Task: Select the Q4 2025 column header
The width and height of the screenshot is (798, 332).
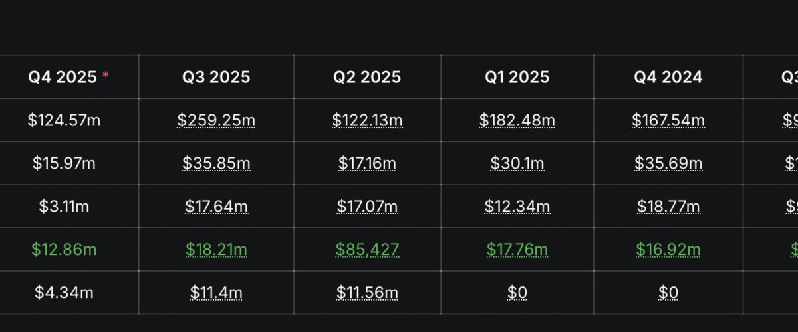Action: click(x=63, y=77)
